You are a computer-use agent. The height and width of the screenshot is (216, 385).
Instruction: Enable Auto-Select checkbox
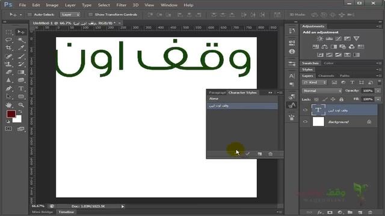tap(29, 14)
